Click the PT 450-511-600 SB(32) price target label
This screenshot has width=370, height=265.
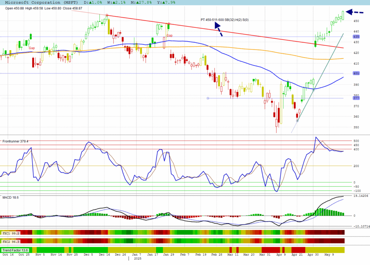(x=224, y=20)
